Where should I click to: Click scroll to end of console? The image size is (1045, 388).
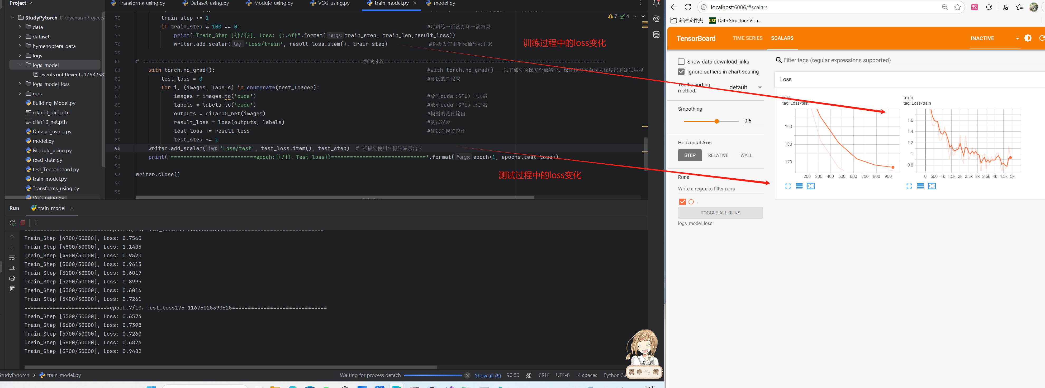click(12, 268)
